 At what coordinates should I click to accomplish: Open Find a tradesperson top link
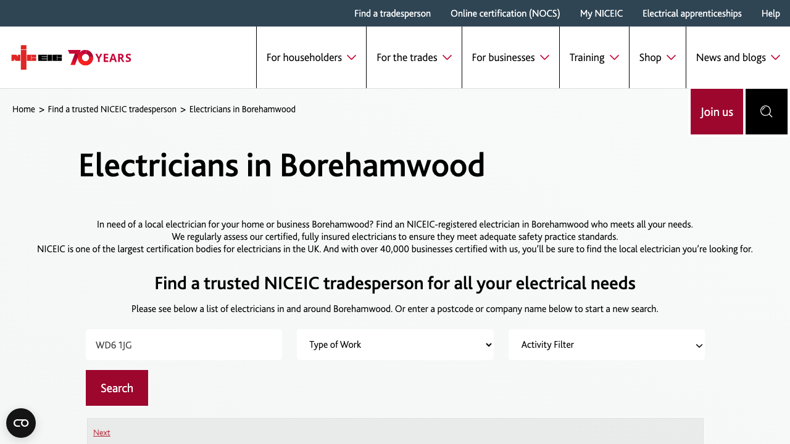click(x=393, y=14)
